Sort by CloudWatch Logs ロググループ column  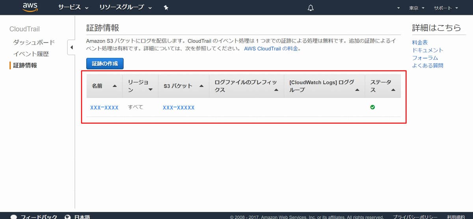[x=324, y=86]
